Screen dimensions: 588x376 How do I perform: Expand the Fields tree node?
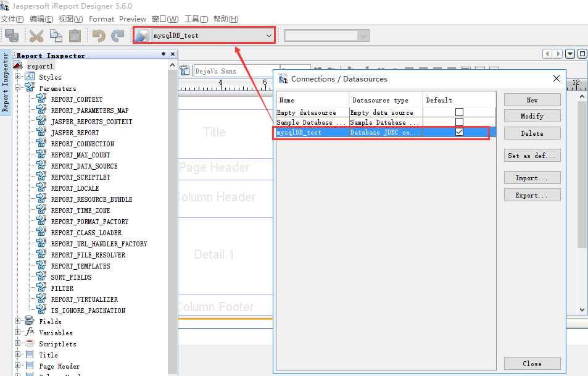tap(17, 321)
